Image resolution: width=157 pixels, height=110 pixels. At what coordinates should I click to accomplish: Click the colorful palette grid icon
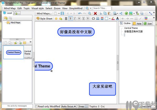[x=146, y=18]
